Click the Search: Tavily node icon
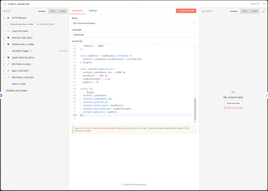Viewport: 268px width, 191px height. point(8,84)
